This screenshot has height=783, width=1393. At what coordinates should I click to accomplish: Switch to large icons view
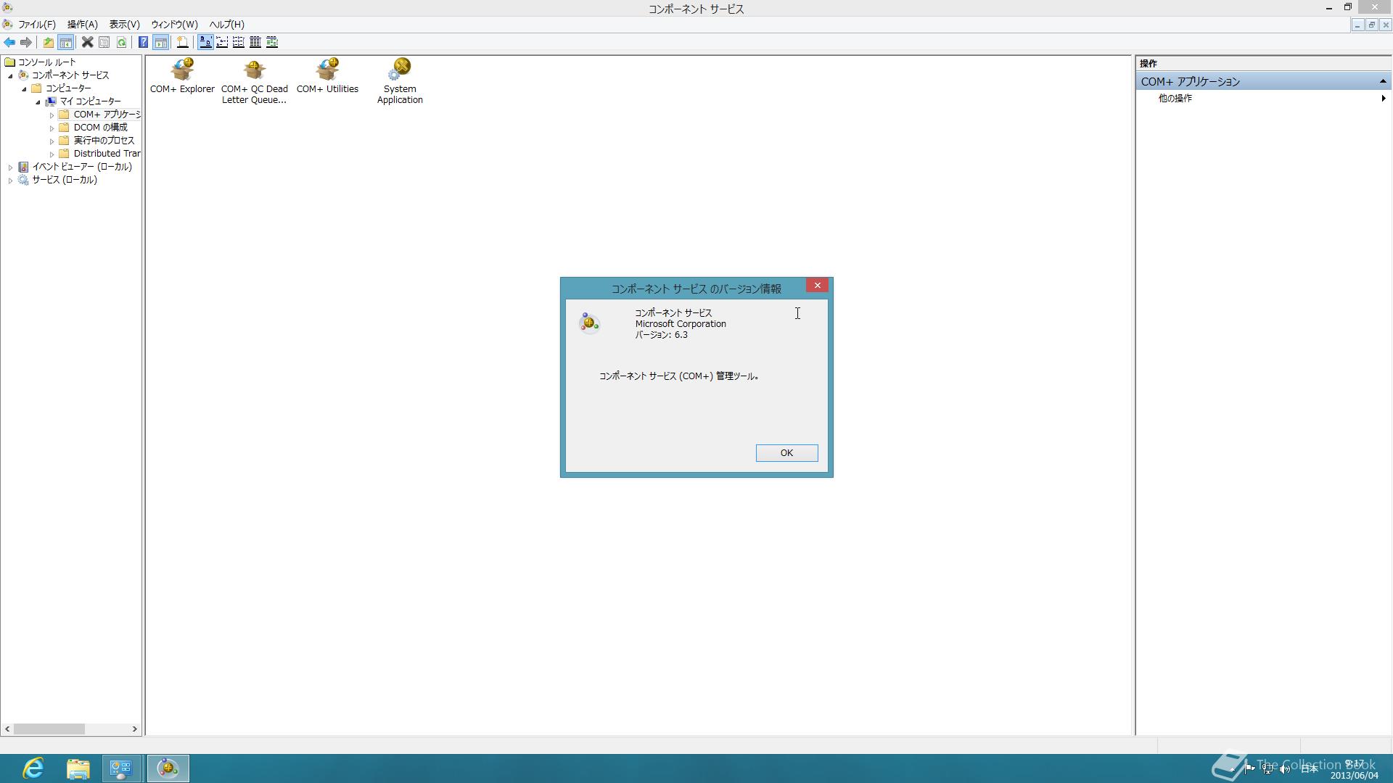click(x=205, y=42)
